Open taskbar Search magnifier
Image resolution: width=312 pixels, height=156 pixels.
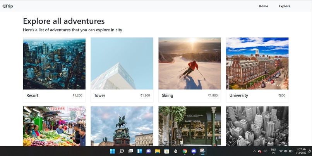click(122, 151)
